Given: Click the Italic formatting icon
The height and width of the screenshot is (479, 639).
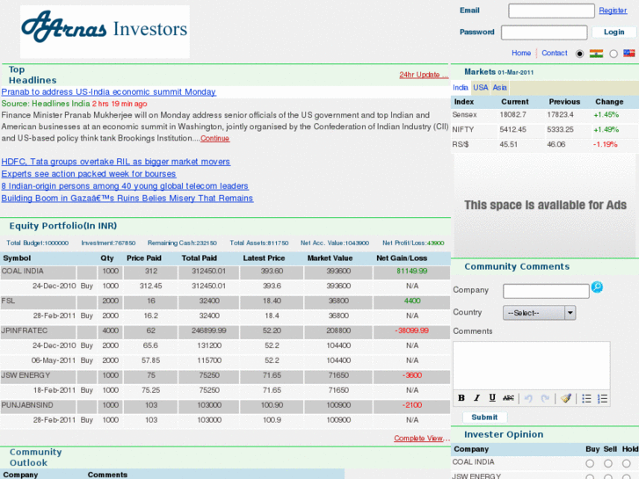Looking at the screenshot, I should click(x=476, y=398).
